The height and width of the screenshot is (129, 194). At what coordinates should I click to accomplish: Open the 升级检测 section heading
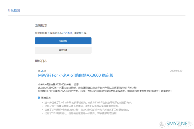coord(14,10)
